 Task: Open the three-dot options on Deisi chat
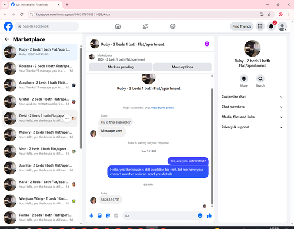(x=67, y=118)
